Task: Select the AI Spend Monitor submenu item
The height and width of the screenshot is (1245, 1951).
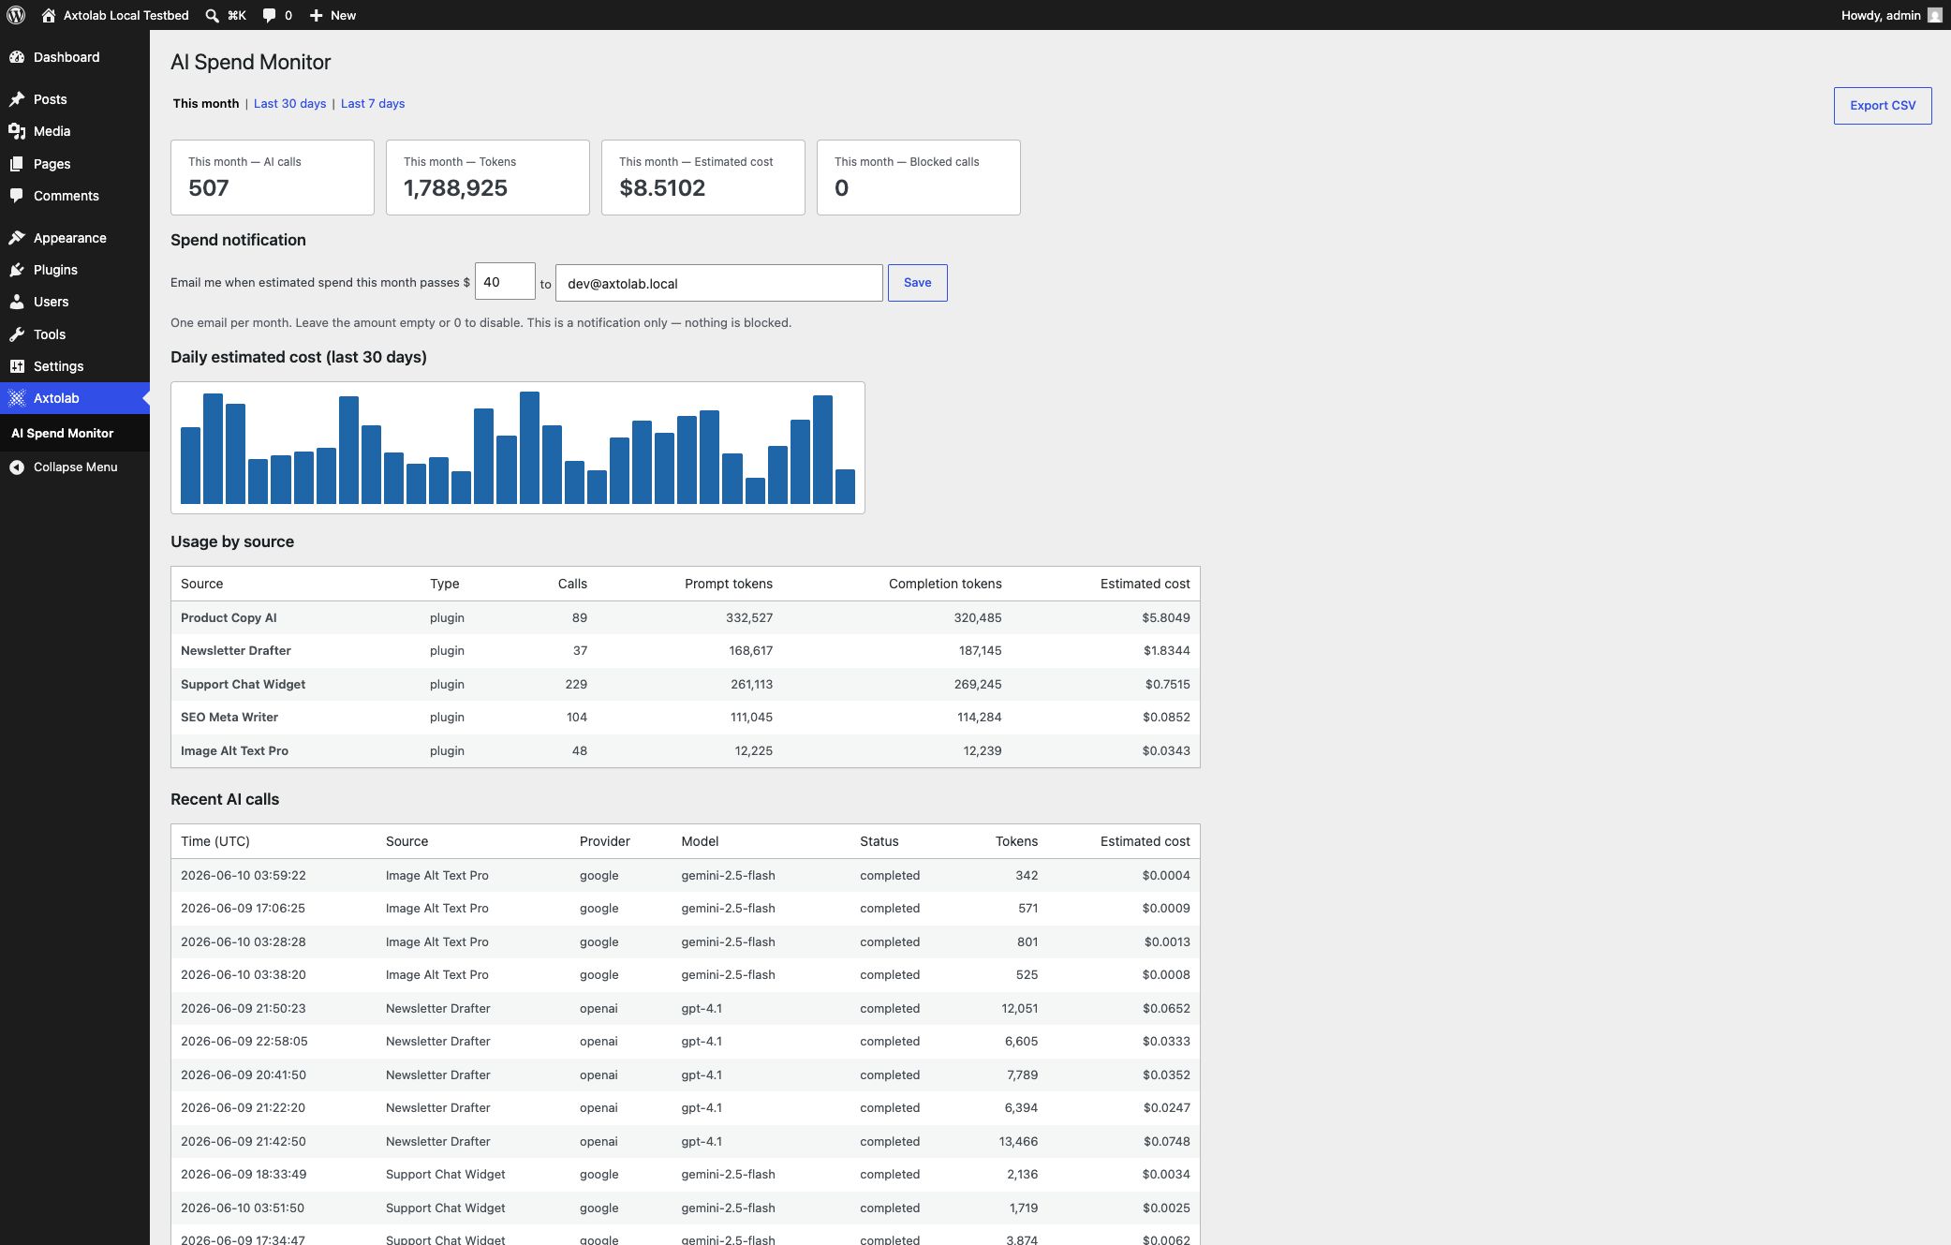Action: [62, 433]
